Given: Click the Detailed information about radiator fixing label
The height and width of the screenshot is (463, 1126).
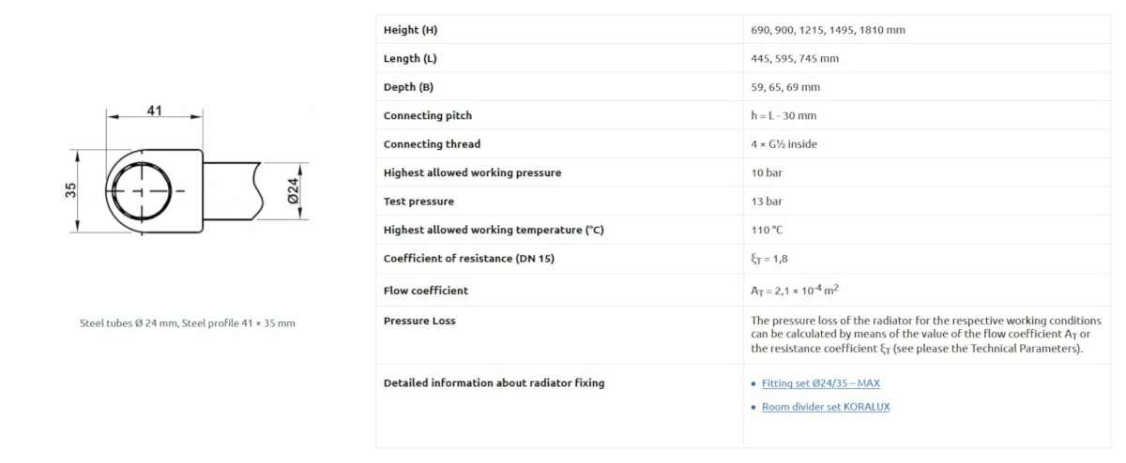Looking at the screenshot, I should [x=494, y=382].
